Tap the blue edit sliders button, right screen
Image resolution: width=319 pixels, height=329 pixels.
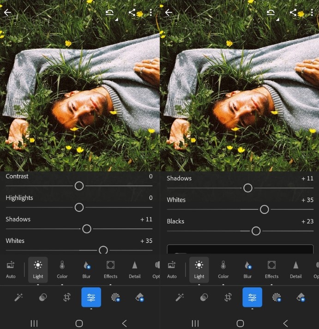tap(252, 297)
